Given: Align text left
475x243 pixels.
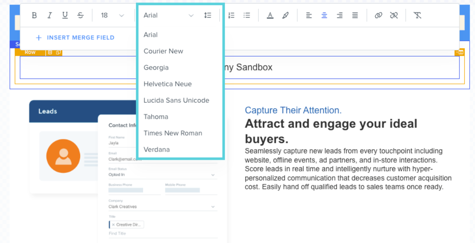Looking at the screenshot, I should pyautogui.click(x=309, y=15).
